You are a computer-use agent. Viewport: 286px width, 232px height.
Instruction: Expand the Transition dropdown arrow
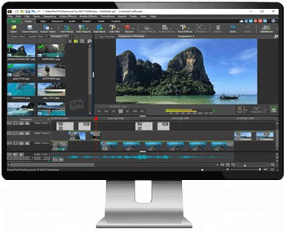tap(205, 28)
